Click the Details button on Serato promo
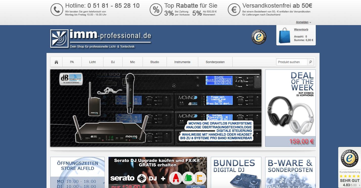361x188 pixels. click(196, 187)
